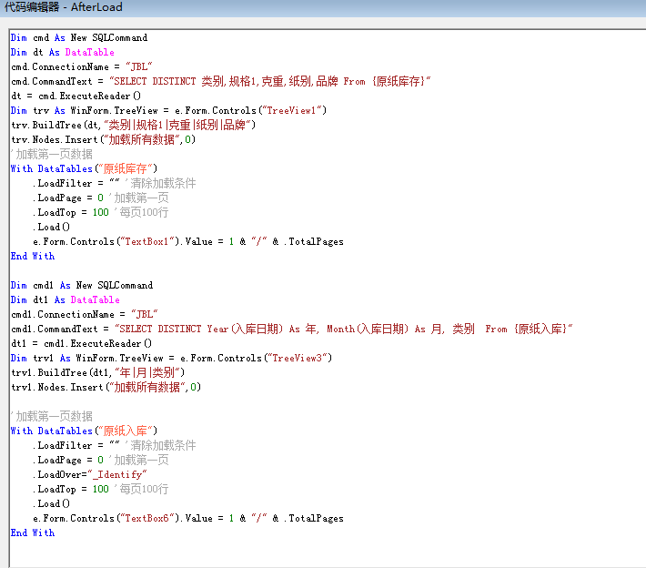The image size is (646, 568).
Task: Click the Dim dt1 As DataTable line
Action: (65, 299)
